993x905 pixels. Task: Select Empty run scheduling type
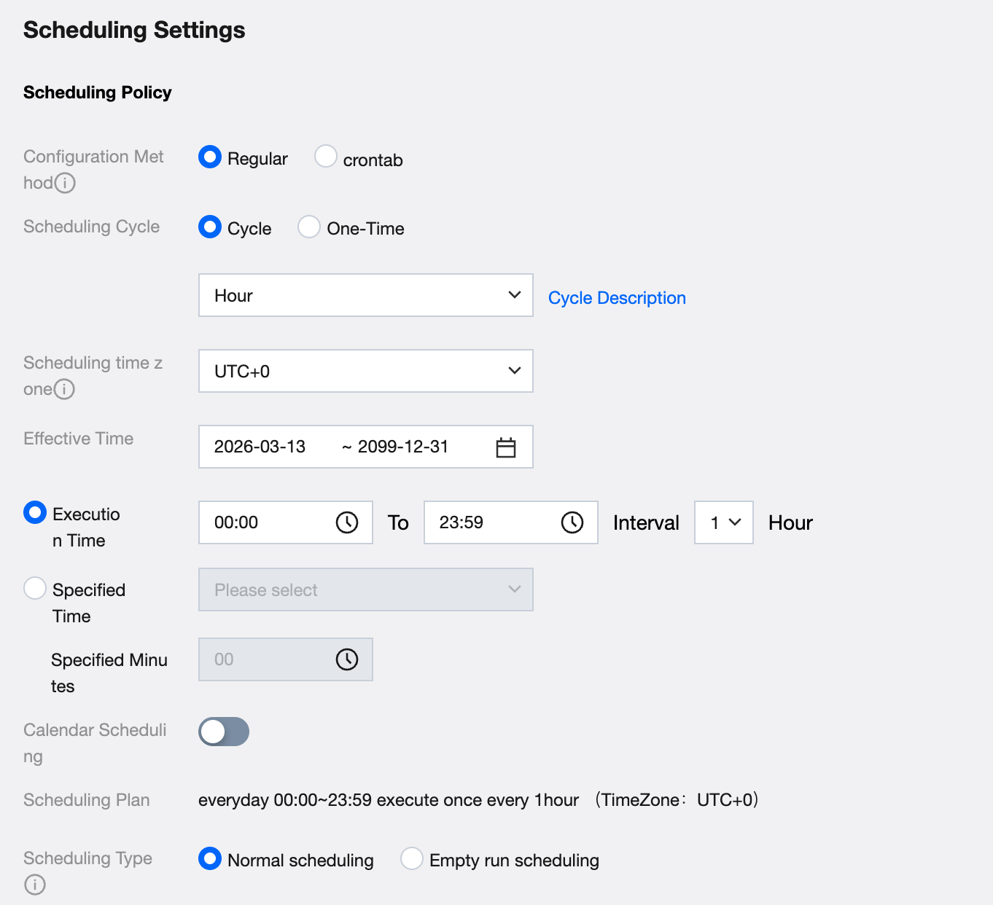click(x=412, y=858)
